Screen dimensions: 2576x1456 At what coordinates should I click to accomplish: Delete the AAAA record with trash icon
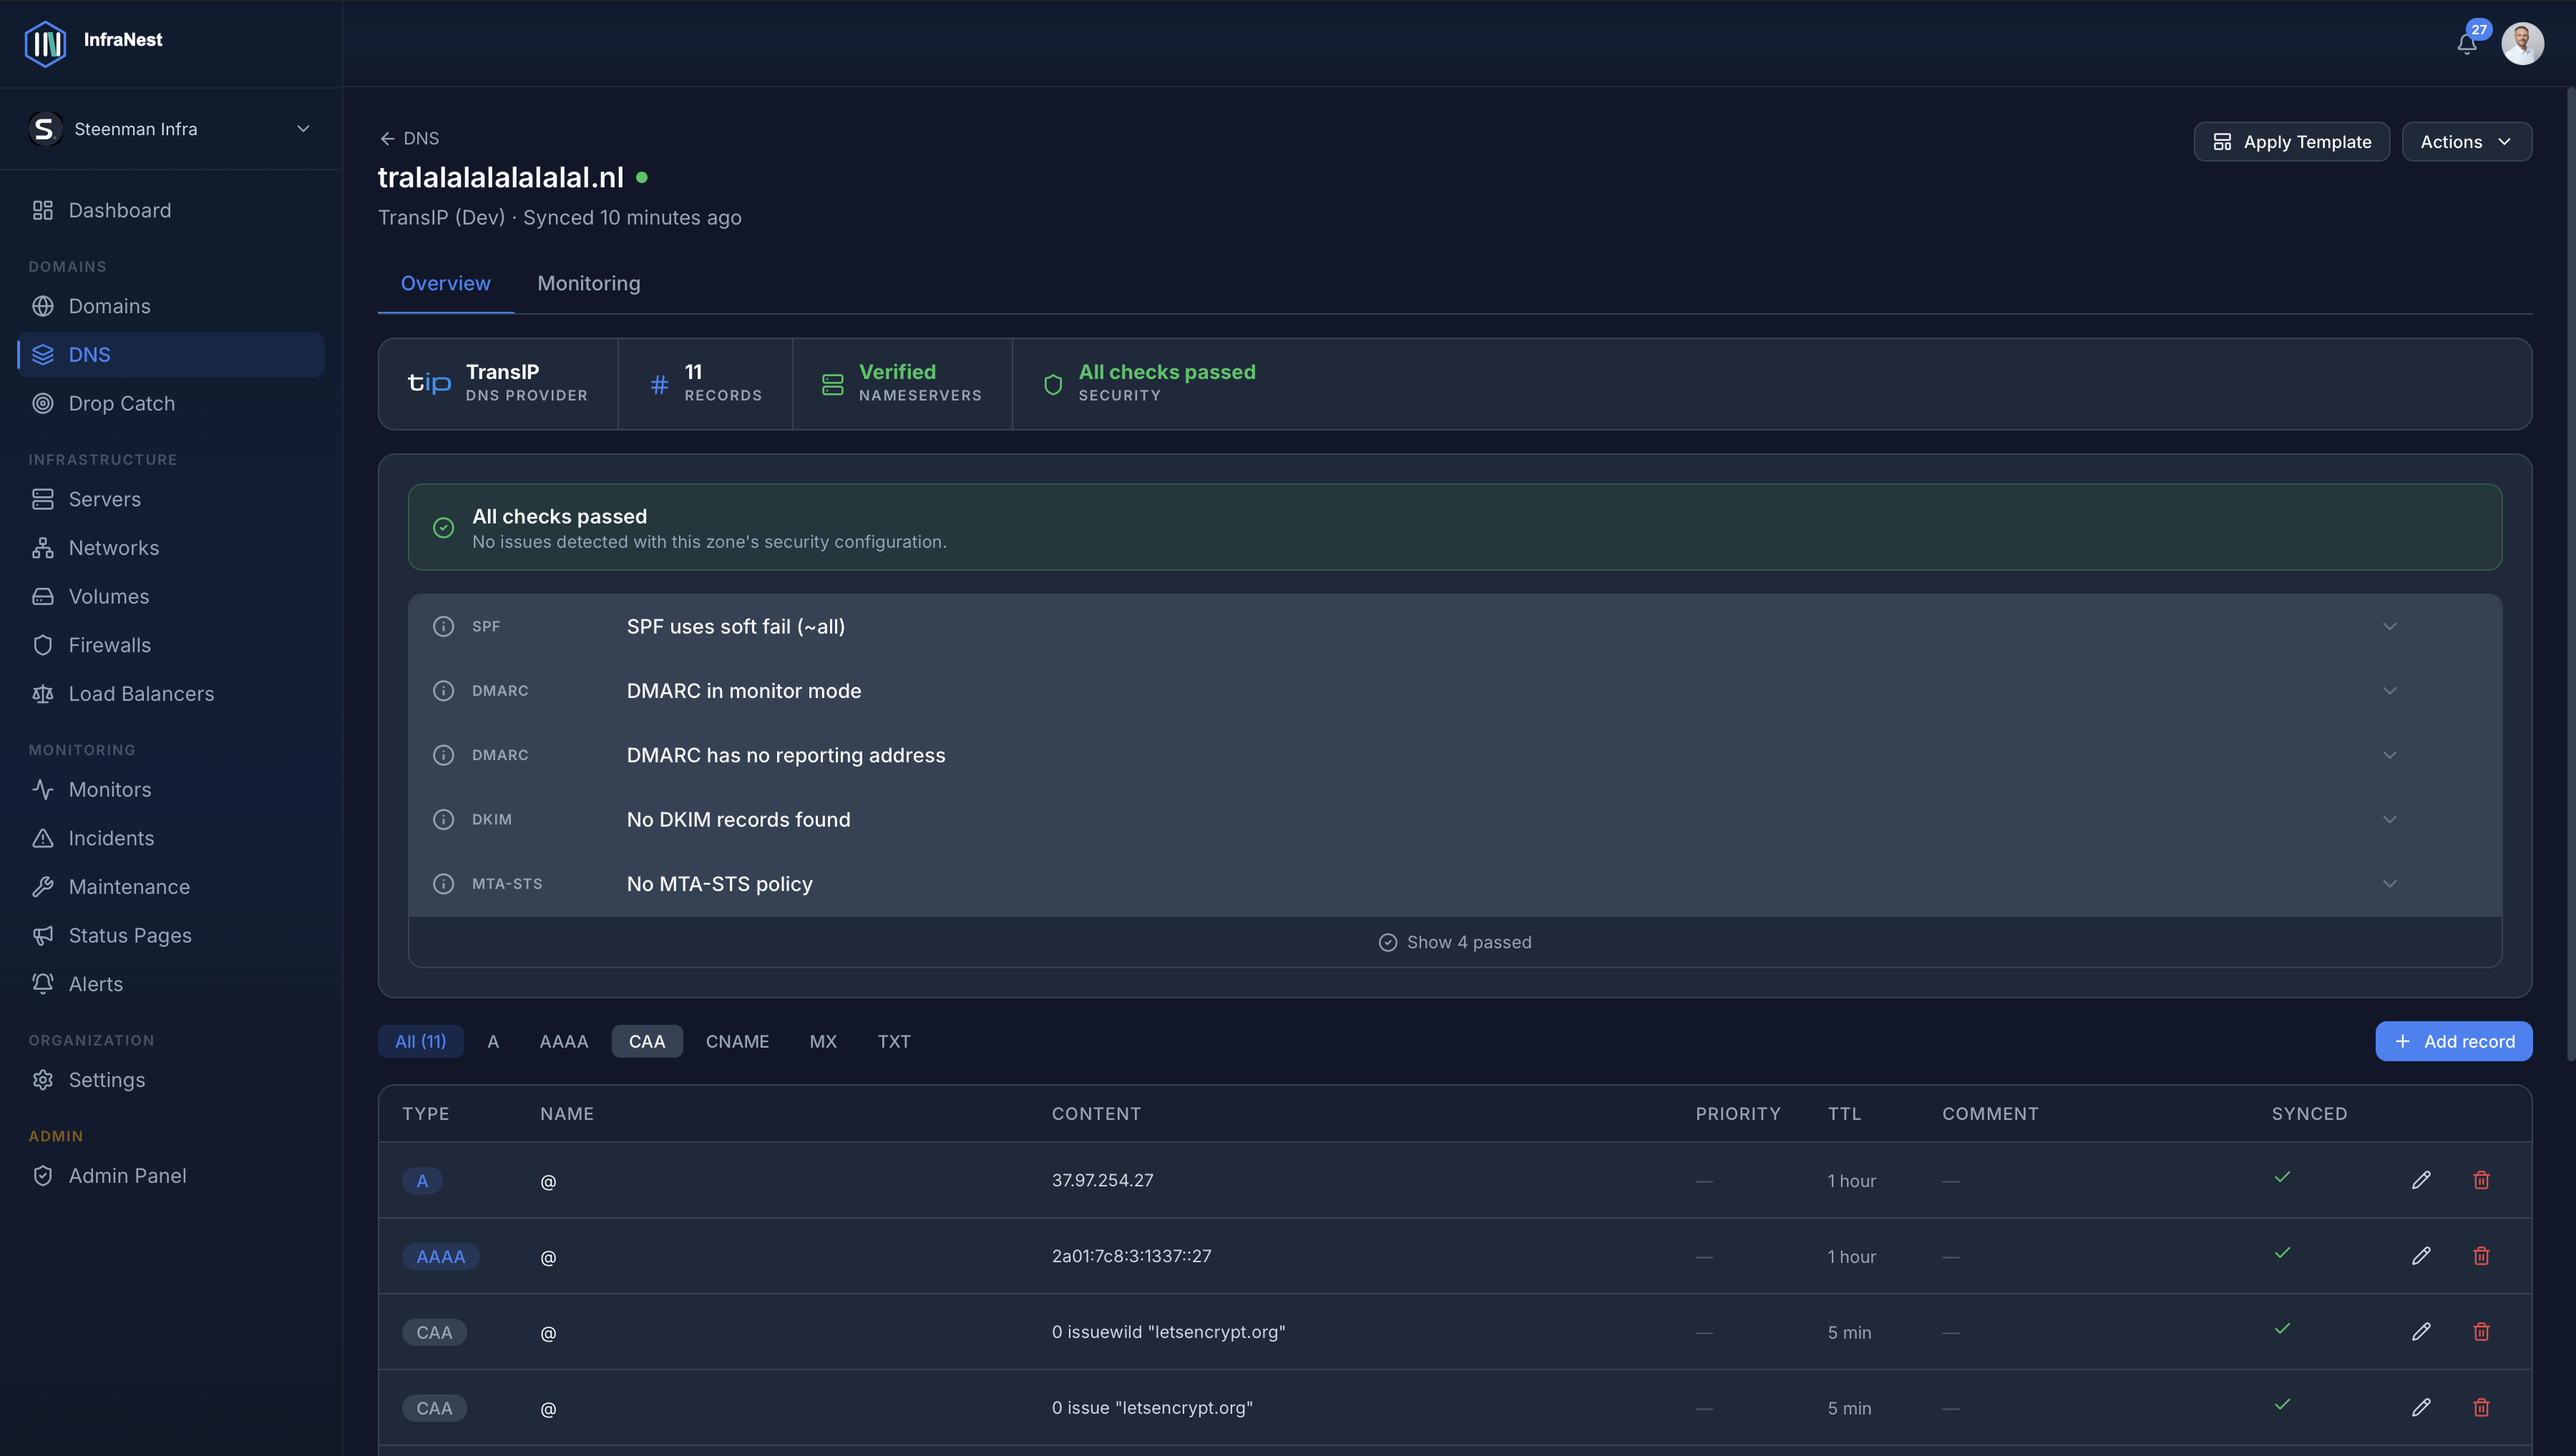tap(2481, 1256)
